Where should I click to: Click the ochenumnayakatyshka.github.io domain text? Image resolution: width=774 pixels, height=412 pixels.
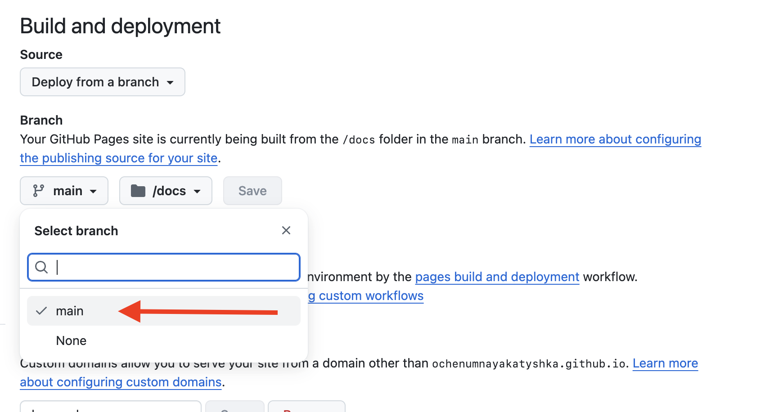529,363
